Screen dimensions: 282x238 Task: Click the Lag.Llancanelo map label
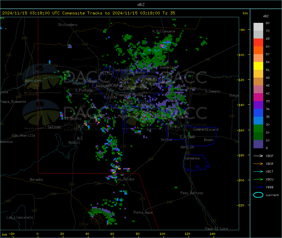pyautogui.click(x=20, y=217)
